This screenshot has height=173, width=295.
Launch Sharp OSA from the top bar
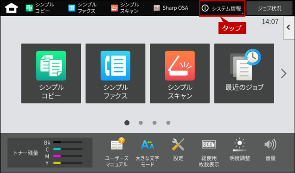tap(171, 8)
